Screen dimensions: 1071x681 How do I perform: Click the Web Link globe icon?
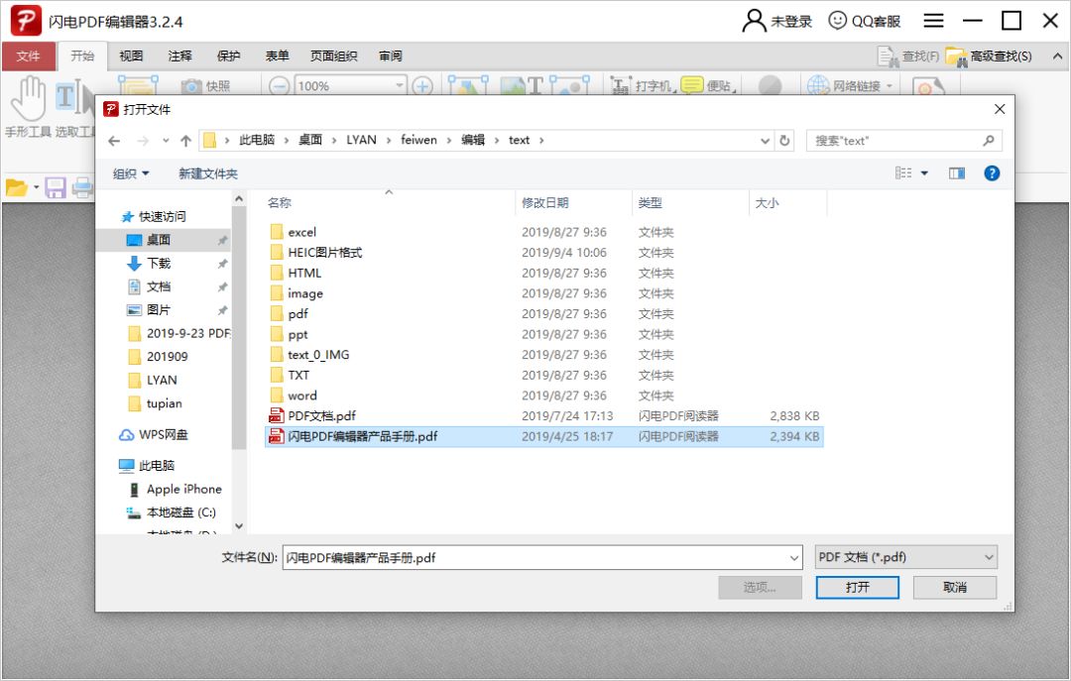(817, 86)
